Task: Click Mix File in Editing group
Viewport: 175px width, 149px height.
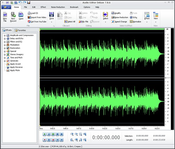Action: click(83, 22)
